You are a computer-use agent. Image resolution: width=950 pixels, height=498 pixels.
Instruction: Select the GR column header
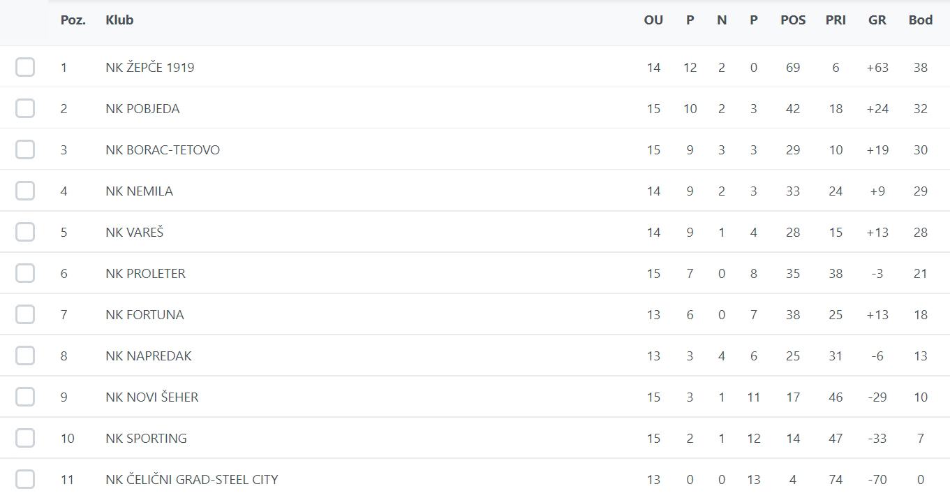pyautogui.click(x=877, y=20)
